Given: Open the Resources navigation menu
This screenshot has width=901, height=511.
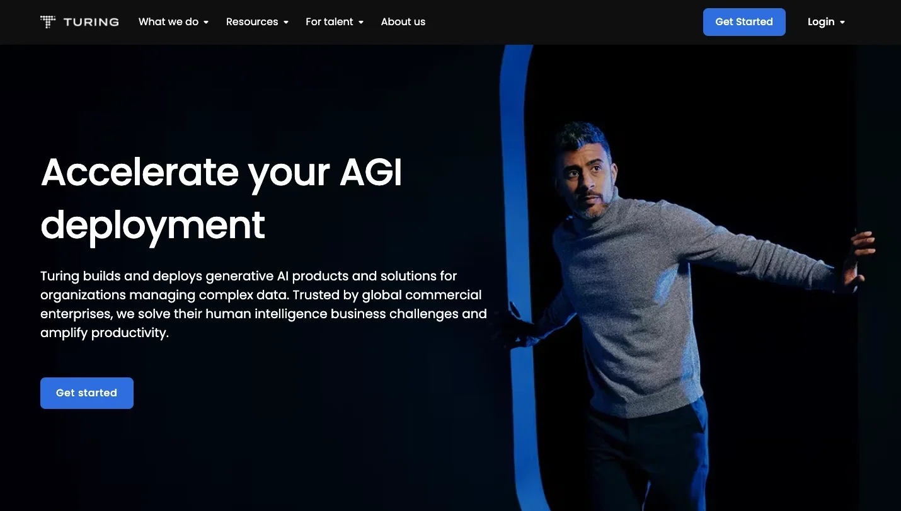Looking at the screenshot, I should click(x=252, y=22).
